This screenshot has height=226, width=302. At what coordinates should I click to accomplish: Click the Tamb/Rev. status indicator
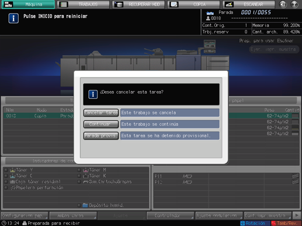286,223
